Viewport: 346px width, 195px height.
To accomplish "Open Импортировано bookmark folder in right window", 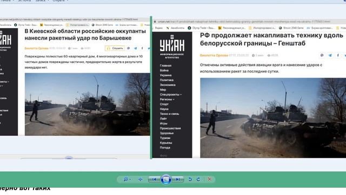I will tap(262, 28).
